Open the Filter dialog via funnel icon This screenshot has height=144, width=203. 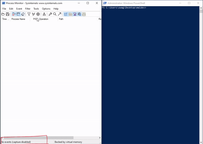29,14
